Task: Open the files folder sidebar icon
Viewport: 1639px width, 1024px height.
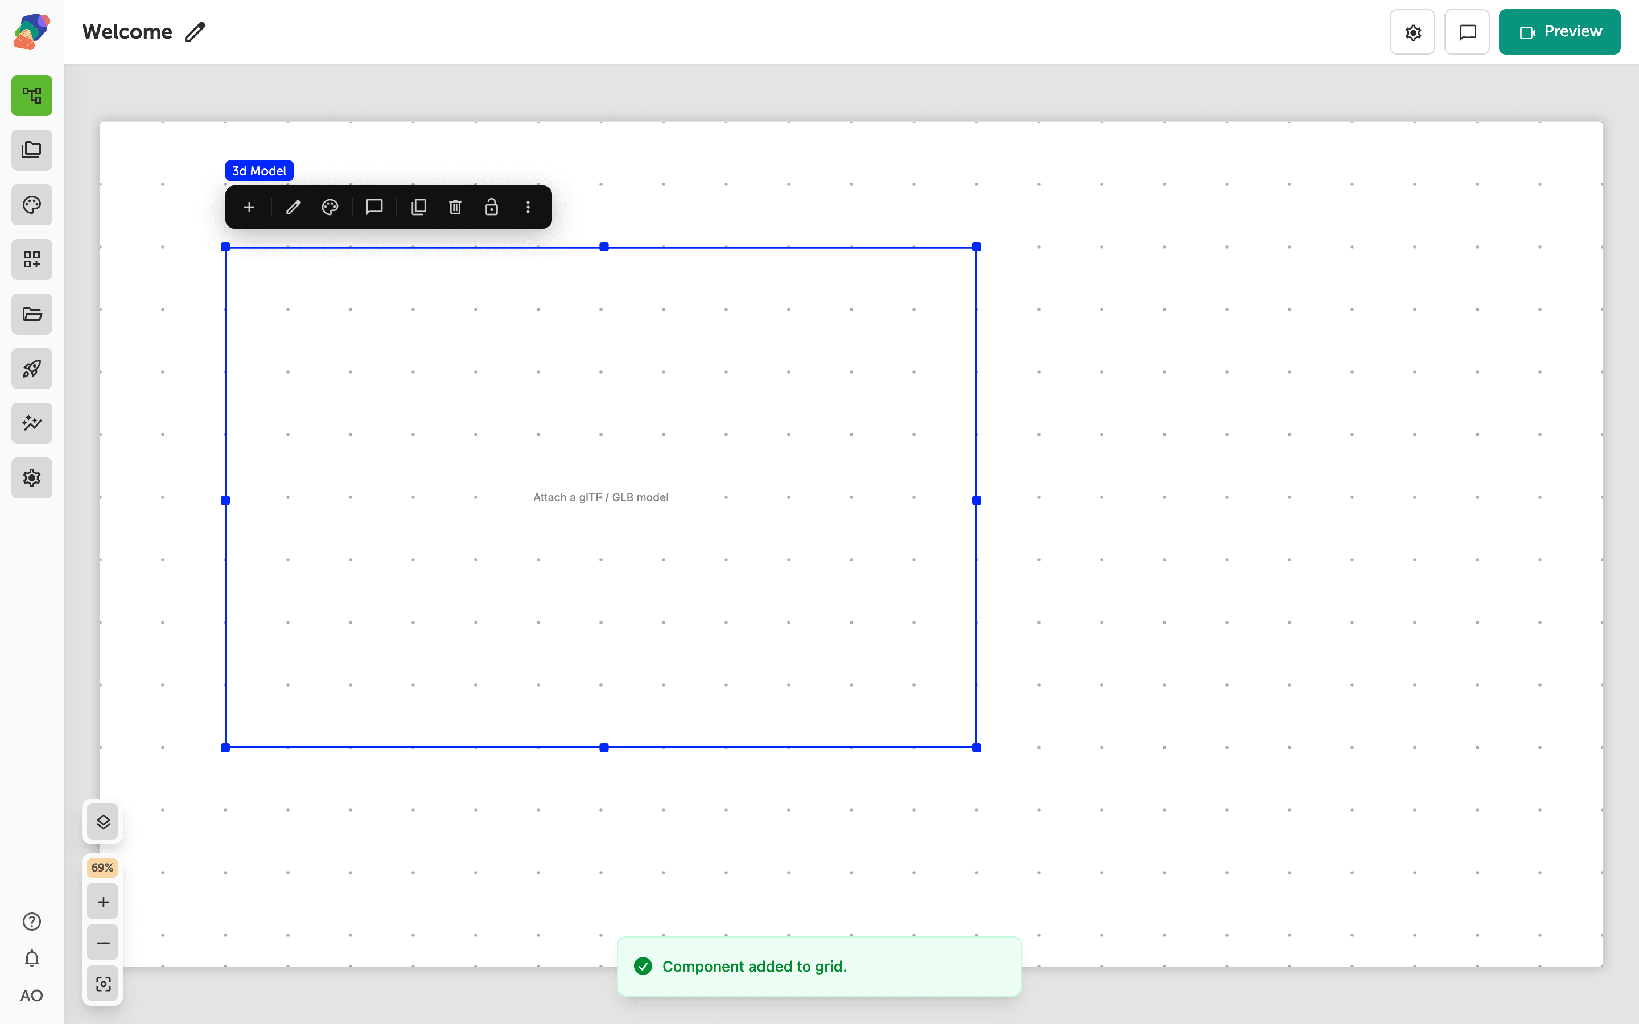Action: 32,313
